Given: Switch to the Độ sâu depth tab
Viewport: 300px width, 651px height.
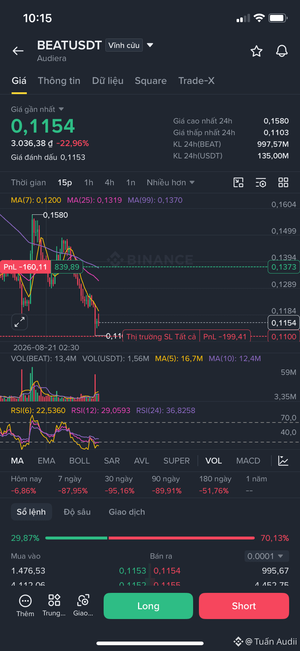Looking at the screenshot, I should click(77, 512).
